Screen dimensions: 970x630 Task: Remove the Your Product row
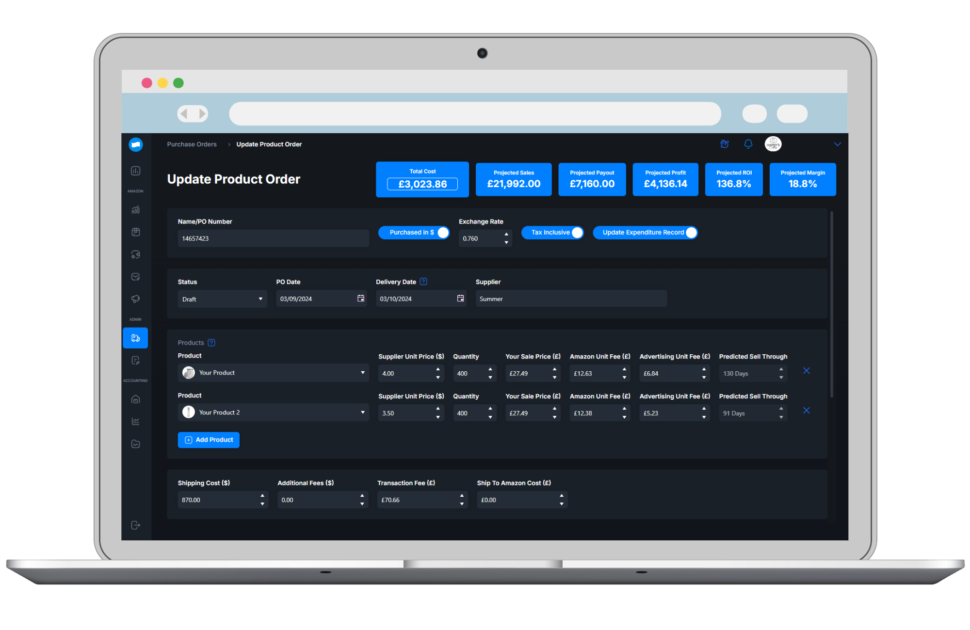pos(807,371)
